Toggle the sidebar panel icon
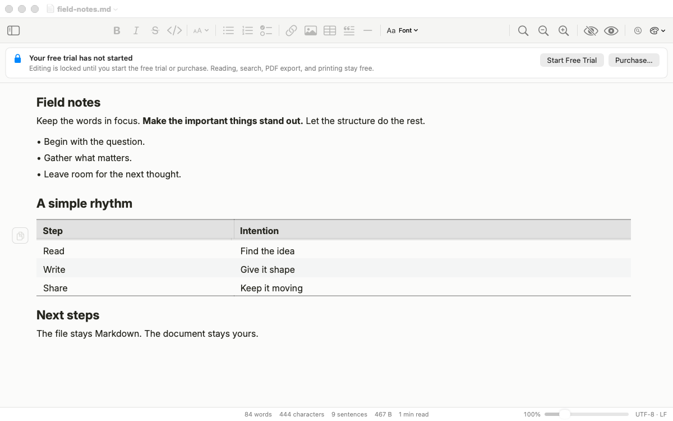The image size is (673, 421). coord(13,30)
